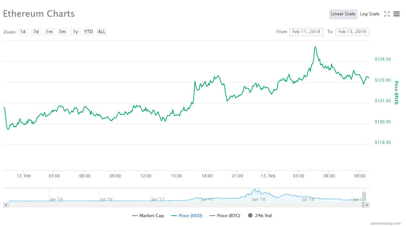Click the navigator scroll left arrow
The width and height of the screenshot is (406, 226).
(6, 205)
